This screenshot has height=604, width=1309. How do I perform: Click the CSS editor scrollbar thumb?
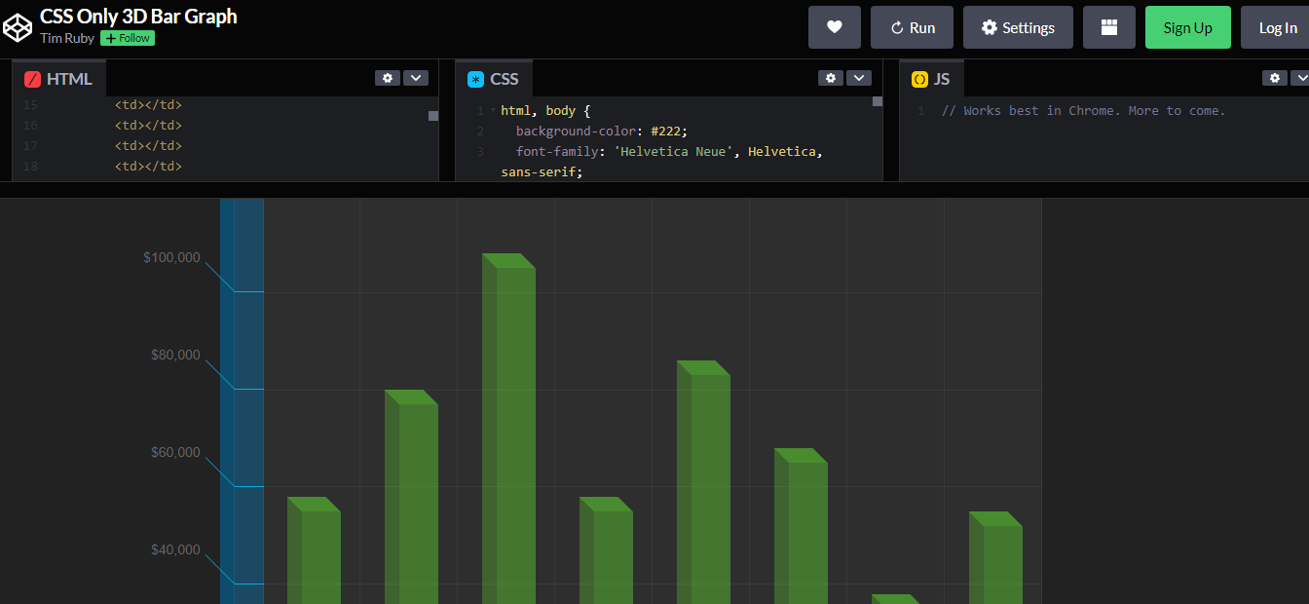click(x=877, y=101)
